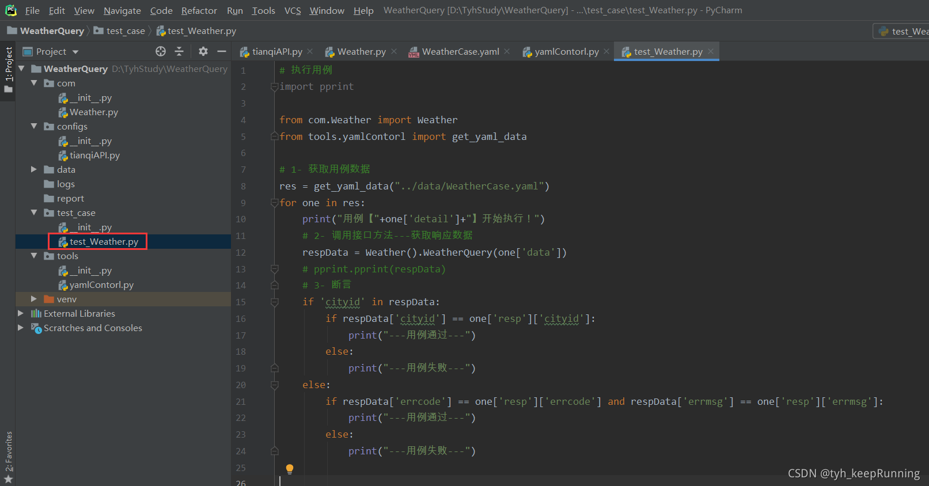Click the collapse all icon in Project panel
Viewport: 929px width, 486px height.
coord(179,51)
